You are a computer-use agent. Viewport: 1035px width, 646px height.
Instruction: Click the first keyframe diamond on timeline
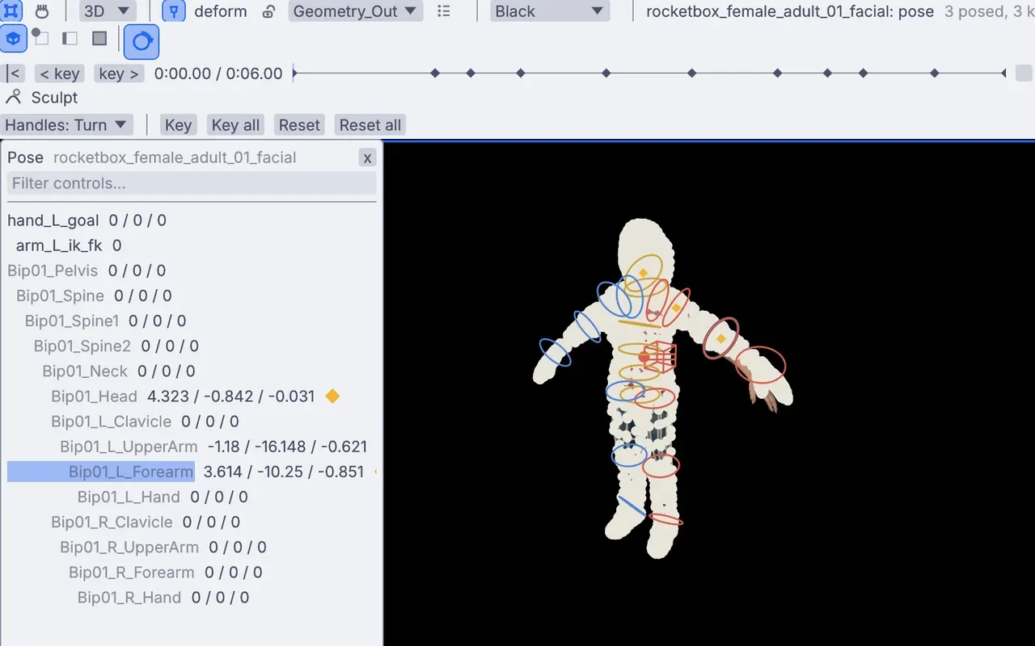(x=435, y=73)
